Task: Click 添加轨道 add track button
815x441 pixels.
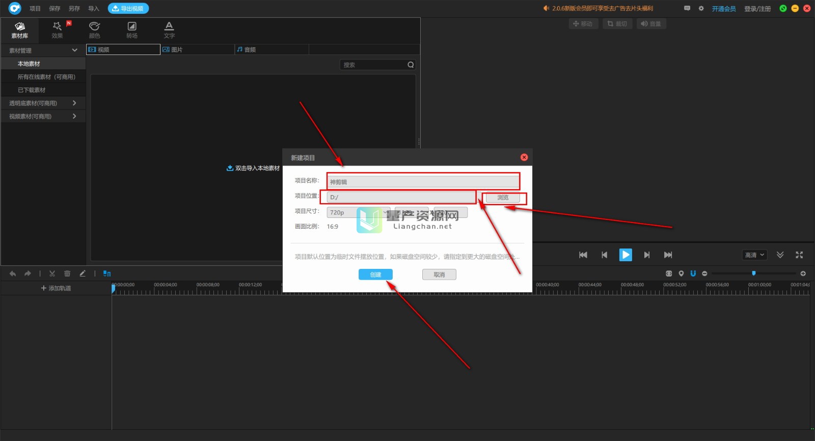Action: pyautogui.click(x=56, y=288)
